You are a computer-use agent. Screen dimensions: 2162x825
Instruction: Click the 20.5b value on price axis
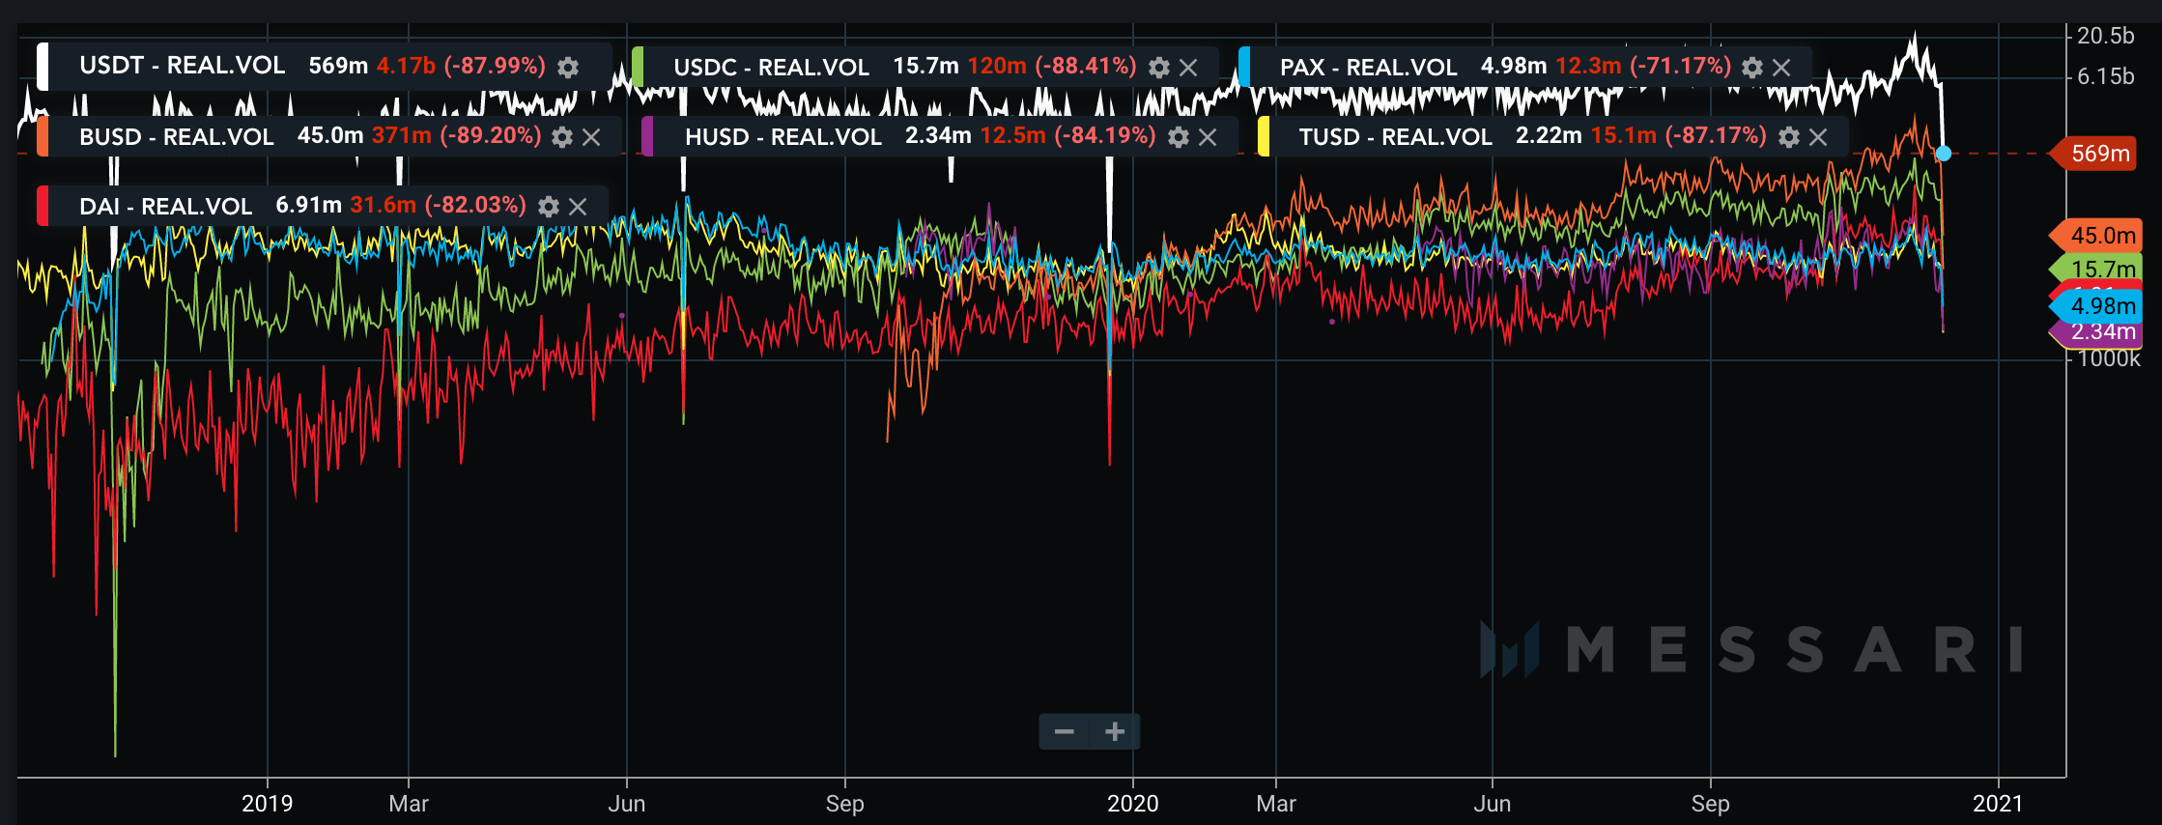point(2106,36)
